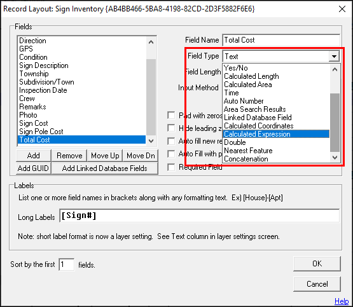Select Photo field in the list

pos(81,115)
